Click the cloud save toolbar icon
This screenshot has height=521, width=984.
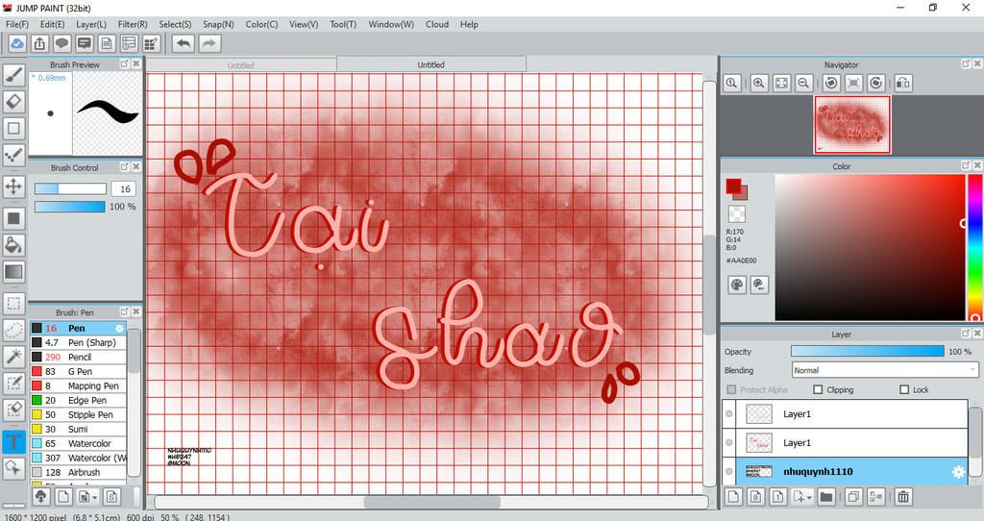17,43
